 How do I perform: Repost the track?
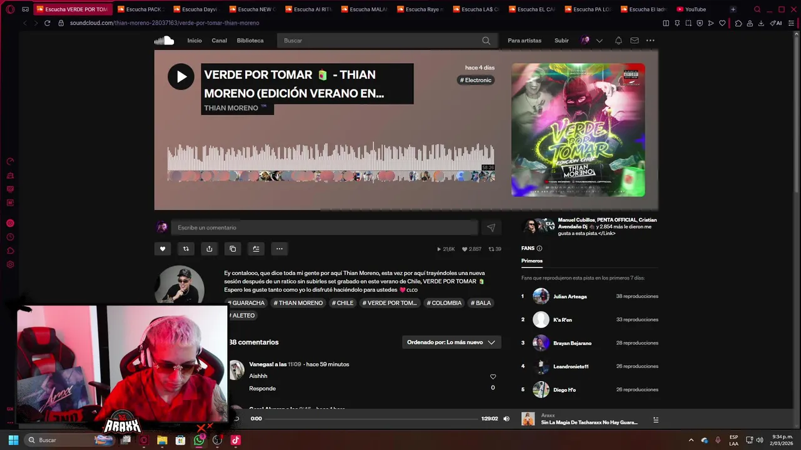[x=186, y=249]
